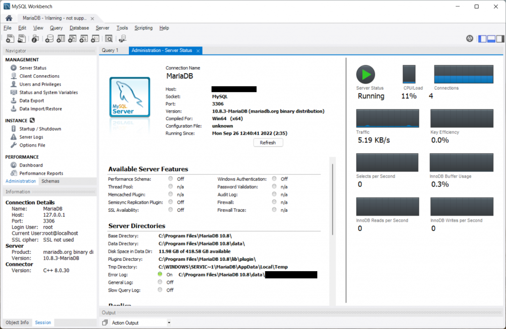Open Users and Privileges
Screen dimensions: 506x329
40,84
